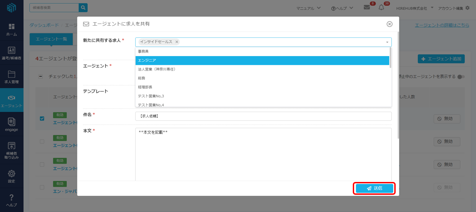476x212 pixels.
Task: Select エンジニア from the job list
Action: point(262,60)
